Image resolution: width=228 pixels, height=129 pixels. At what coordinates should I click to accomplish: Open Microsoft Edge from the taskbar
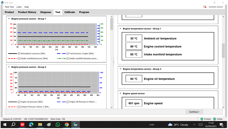click(31, 125)
